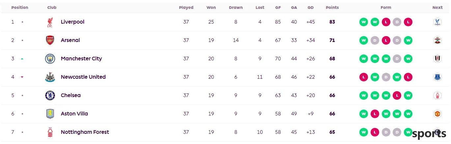Sort table by Played column header
The height and width of the screenshot is (144, 451).
pyautogui.click(x=186, y=8)
